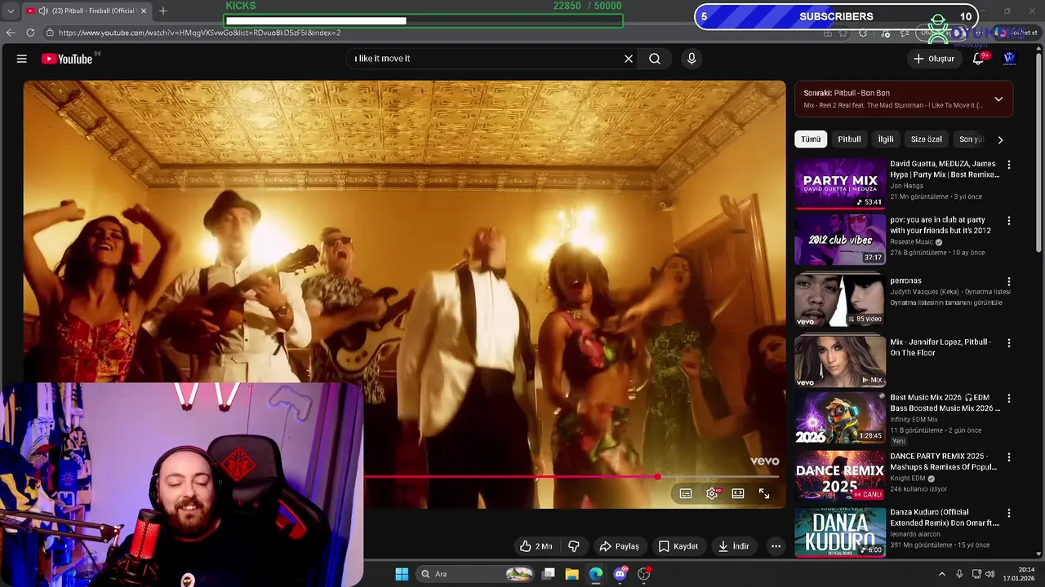The height and width of the screenshot is (587, 1045).
Task: Open the browser tab list dropdown
Action: 10,11
